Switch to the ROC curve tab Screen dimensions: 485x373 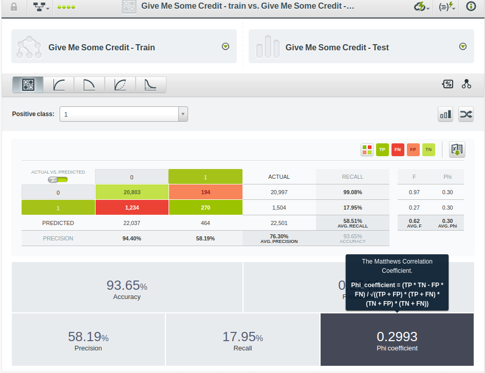click(59, 85)
